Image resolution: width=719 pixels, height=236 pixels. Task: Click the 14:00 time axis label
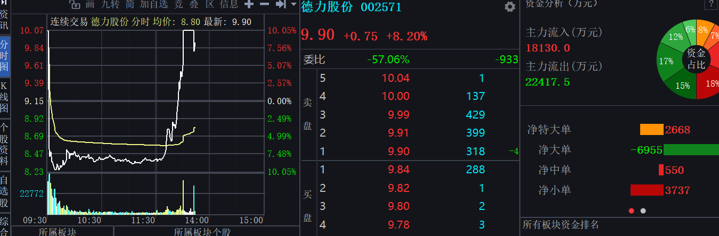point(197,220)
